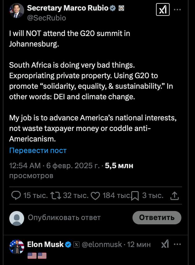Image resolution: width=195 pixels, height=265 pixels.
Task: Click the reply comment bubble icon
Action: 16,195
